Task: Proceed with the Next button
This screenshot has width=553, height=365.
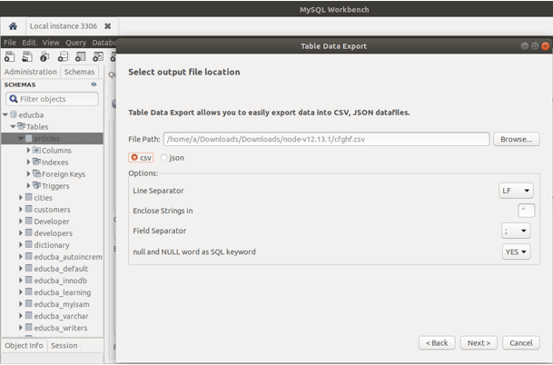Action: pos(479,343)
